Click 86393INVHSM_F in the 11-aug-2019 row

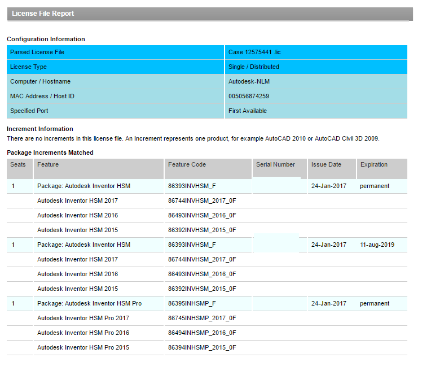tap(192, 245)
